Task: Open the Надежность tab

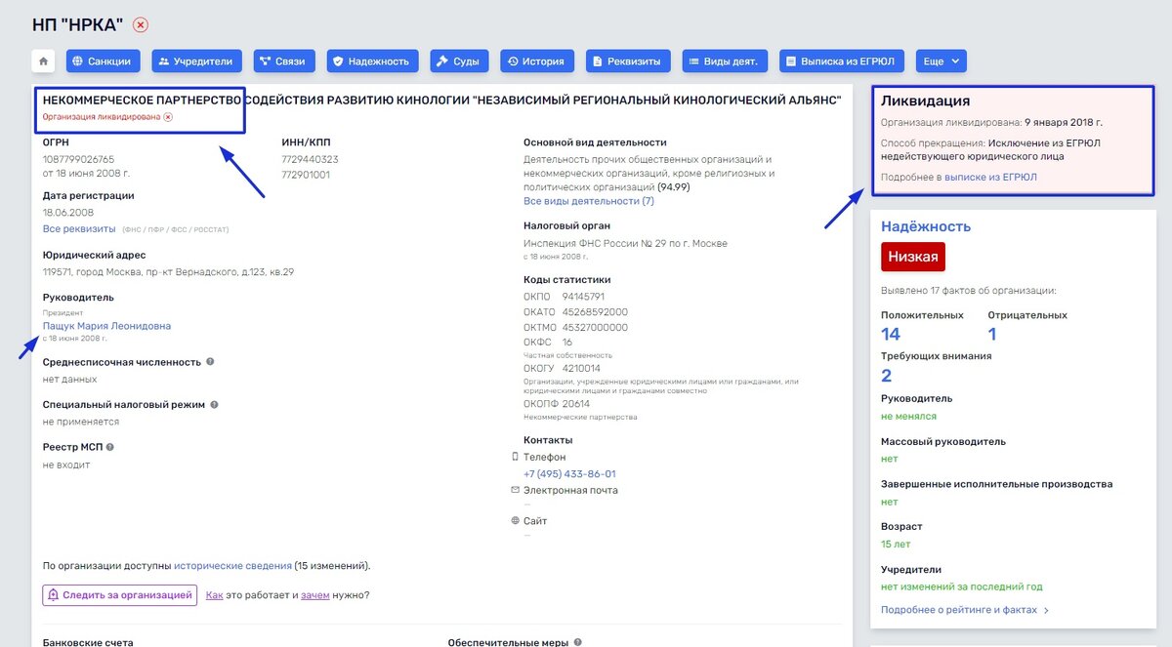Action: tap(372, 61)
